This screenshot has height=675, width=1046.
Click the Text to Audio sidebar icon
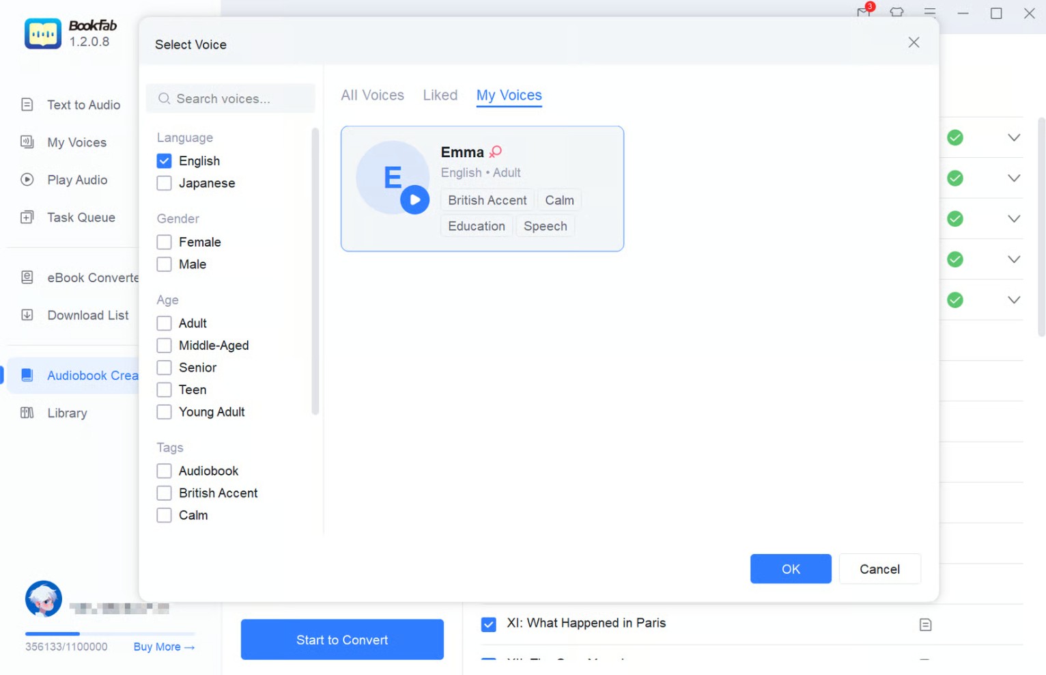click(27, 105)
